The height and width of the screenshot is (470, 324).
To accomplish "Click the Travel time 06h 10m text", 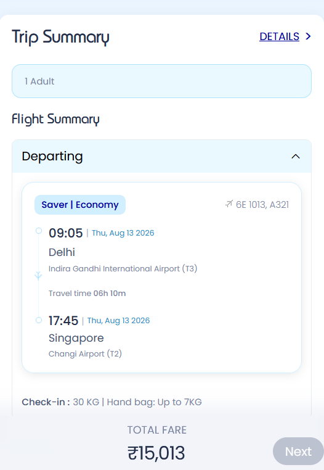I will coord(87,293).
